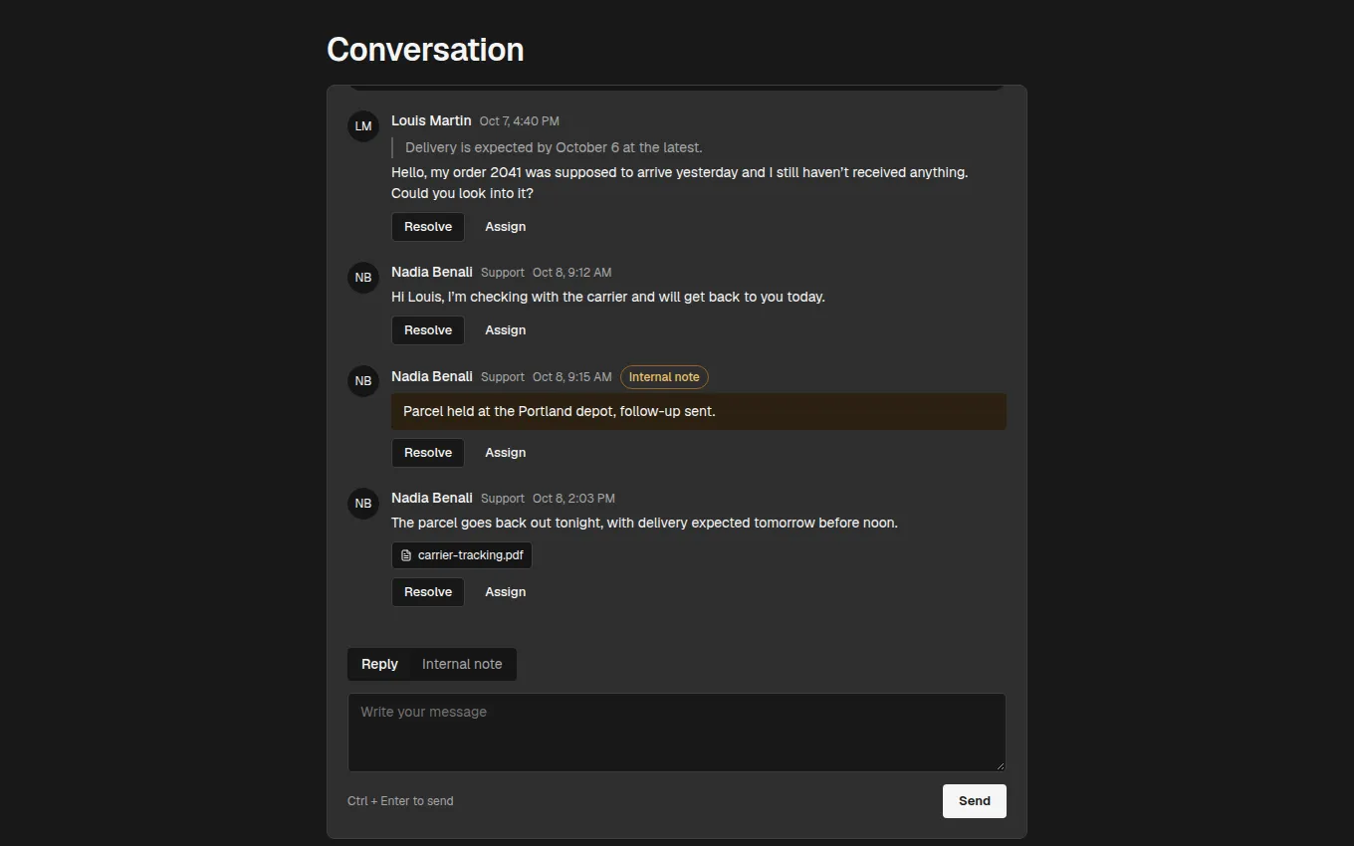Click the "Oct 7, 4:40 PM" timestamp
The width and height of the screenshot is (1354, 846).
point(520,121)
